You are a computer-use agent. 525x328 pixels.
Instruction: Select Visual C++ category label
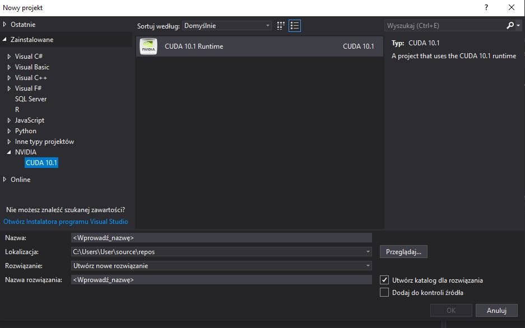[x=31, y=78]
